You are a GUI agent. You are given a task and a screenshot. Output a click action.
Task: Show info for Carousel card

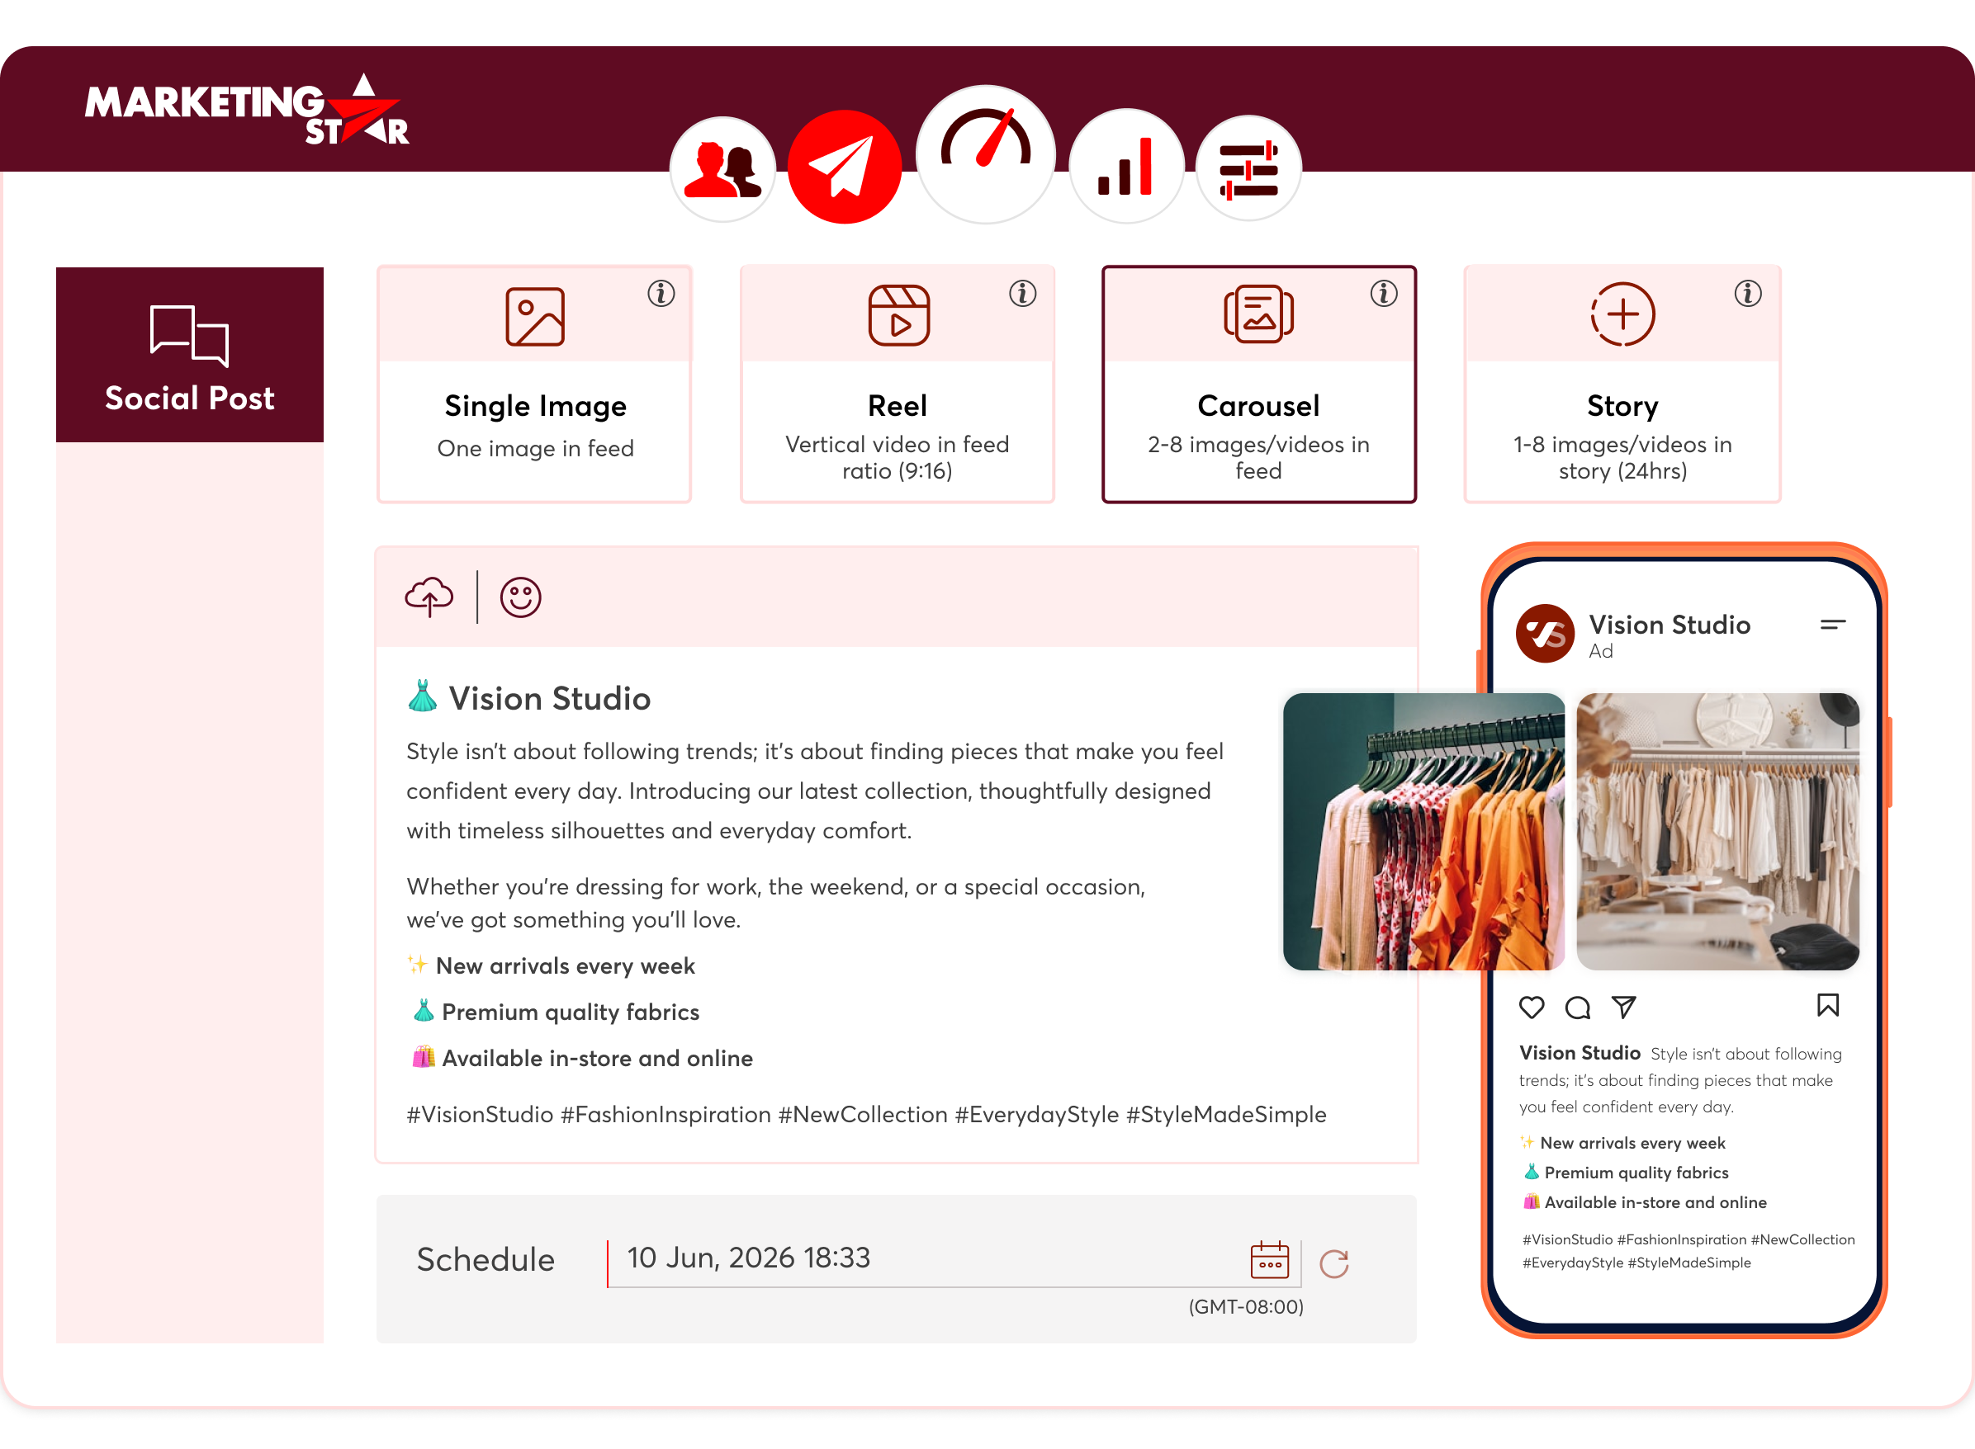(x=1384, y=293)
